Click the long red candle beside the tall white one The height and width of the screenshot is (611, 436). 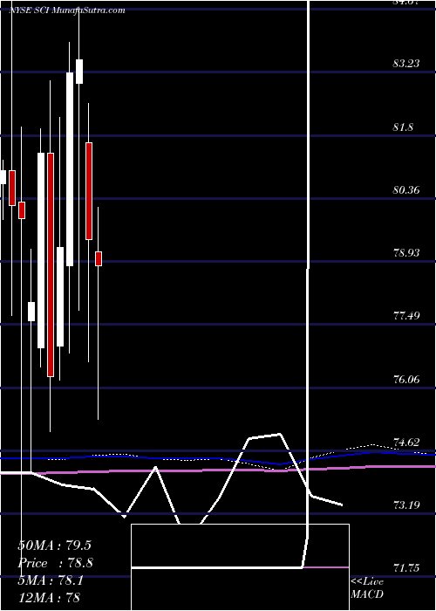coord(51,264)
